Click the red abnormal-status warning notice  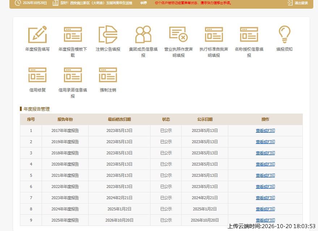[x=193, y=3]
